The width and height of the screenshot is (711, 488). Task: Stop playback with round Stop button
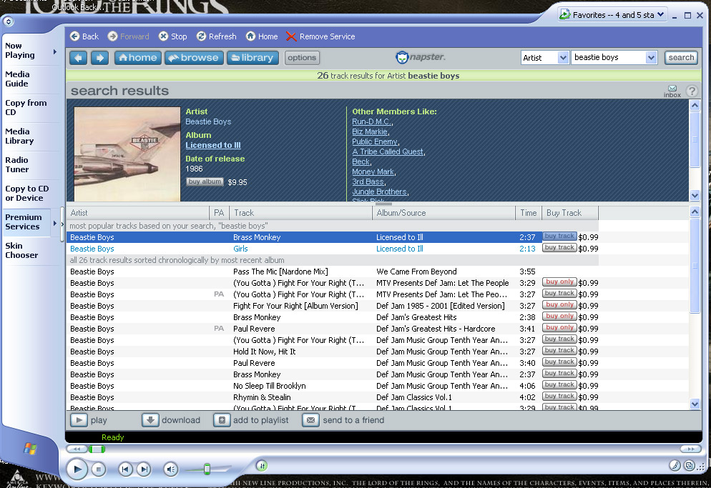click(x=99, y=469)
